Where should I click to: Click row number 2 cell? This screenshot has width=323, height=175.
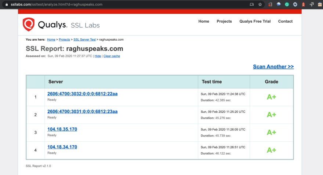[36, 115]
